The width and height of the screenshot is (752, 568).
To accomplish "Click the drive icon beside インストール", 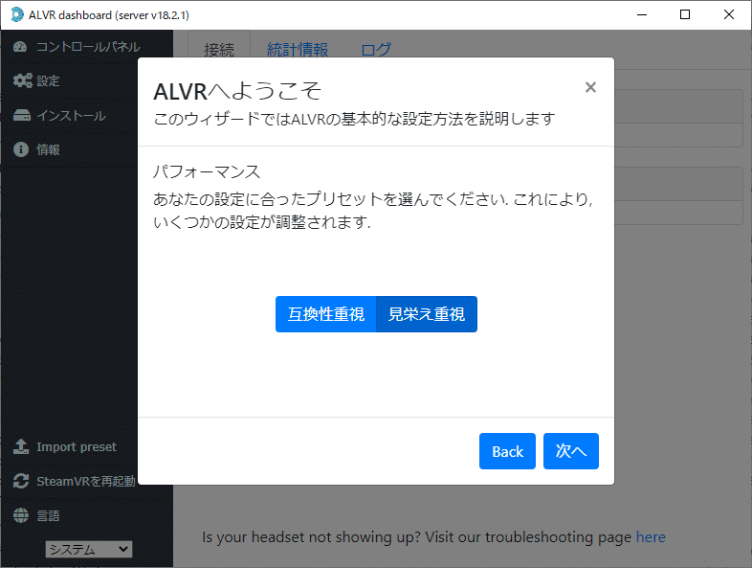I will (22, 115).
